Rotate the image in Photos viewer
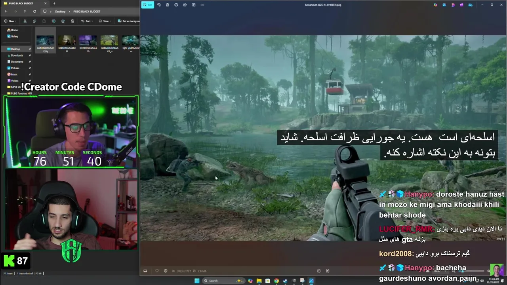 [x=159, y=5]
